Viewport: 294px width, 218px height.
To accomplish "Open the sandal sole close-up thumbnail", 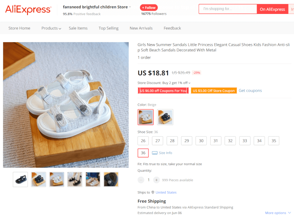I will click(111, 179).
